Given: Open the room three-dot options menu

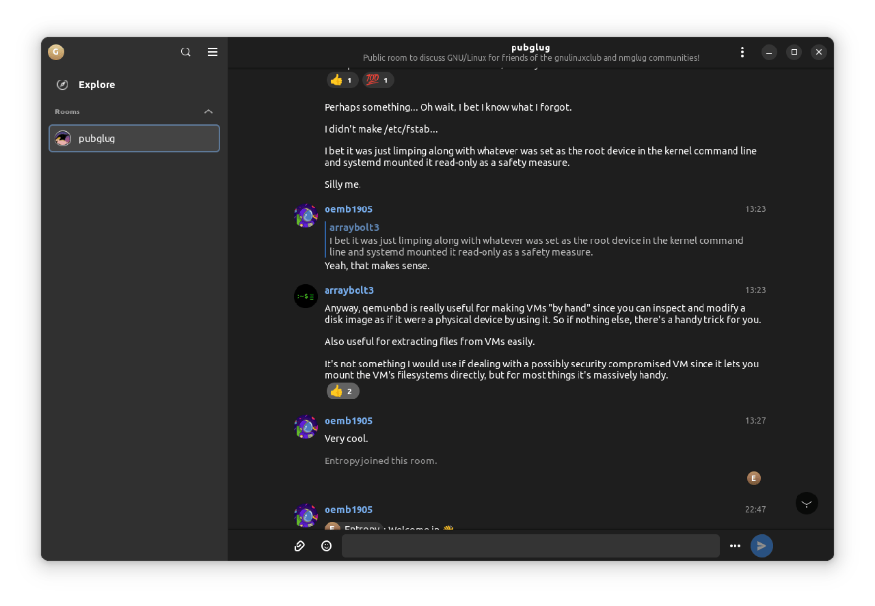Looking at the screenshot, I should coord(742,52).
